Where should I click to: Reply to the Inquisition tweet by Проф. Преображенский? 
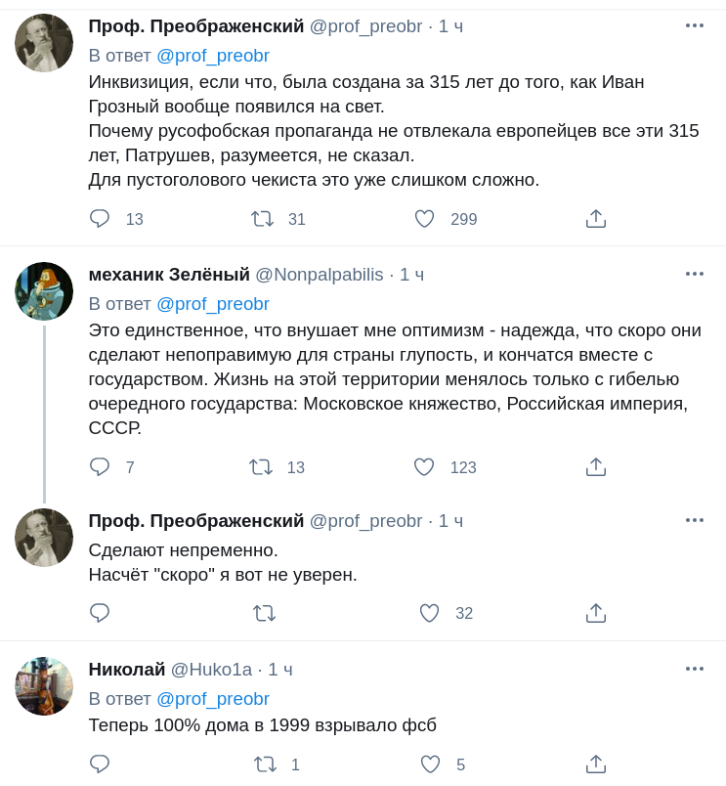coord(100,219)
